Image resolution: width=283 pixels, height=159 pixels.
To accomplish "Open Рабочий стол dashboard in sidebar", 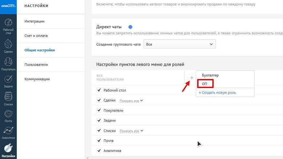I will click(x=8, y=26).
